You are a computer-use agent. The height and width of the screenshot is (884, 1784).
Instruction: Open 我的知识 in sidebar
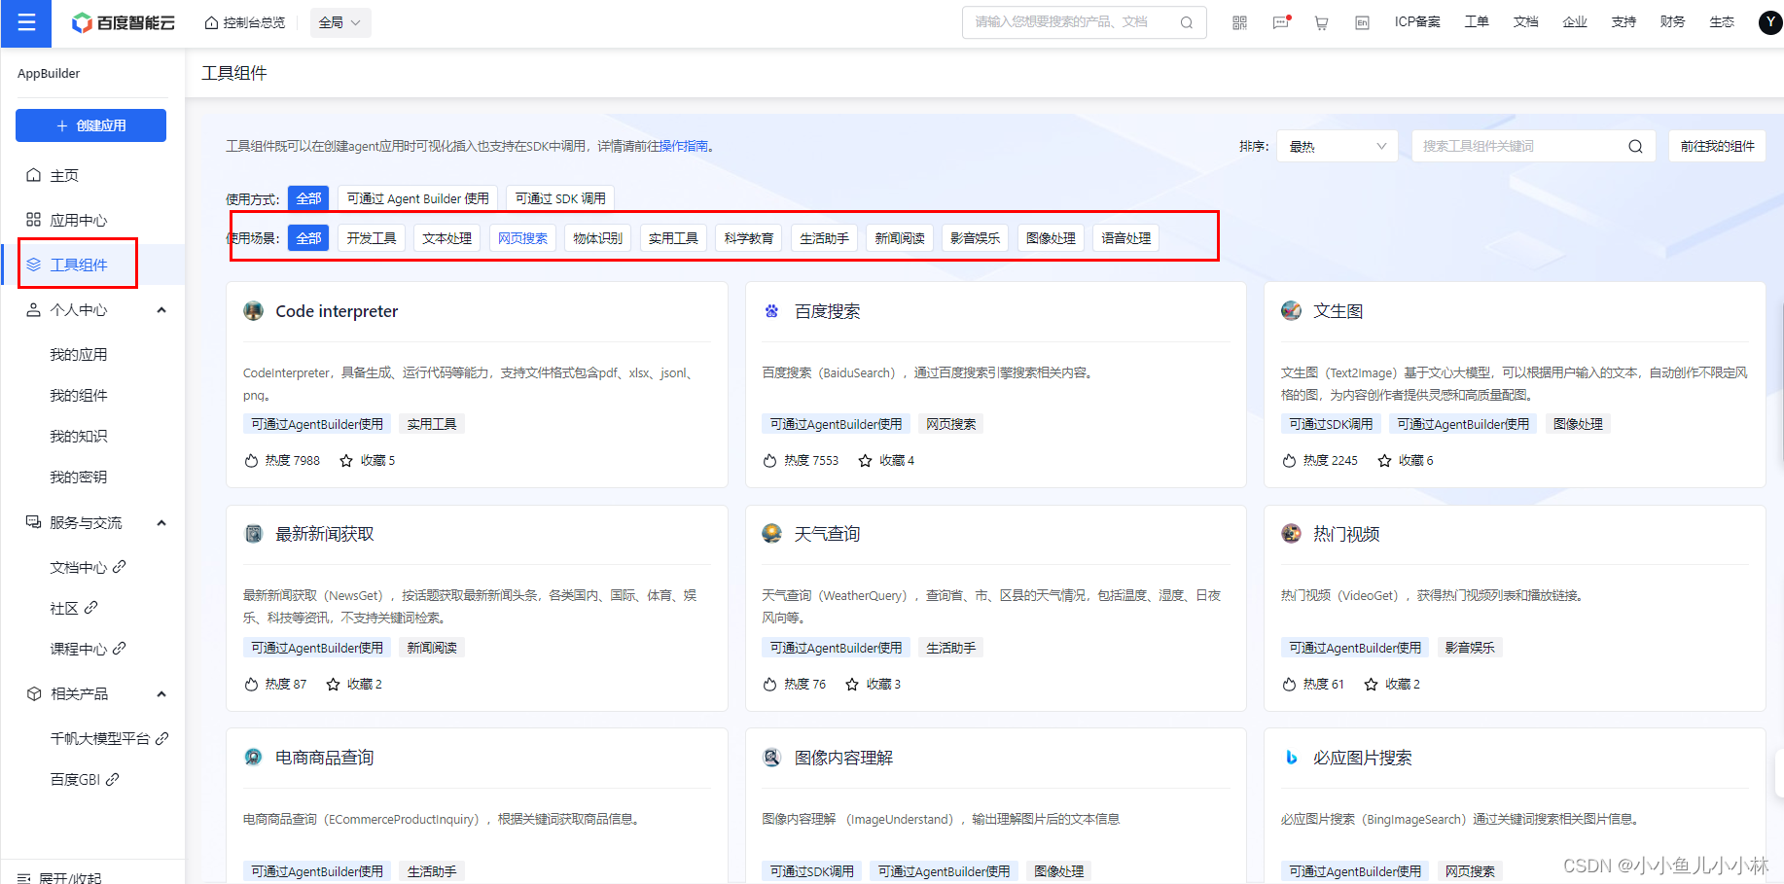click(x=79, y=437)
